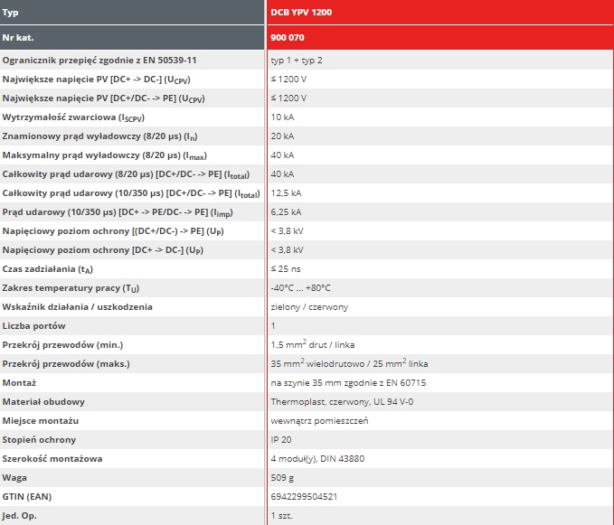Click the 'Wytrzymałość zwarciowa' row label
The image size is (614, 525).
73,117
